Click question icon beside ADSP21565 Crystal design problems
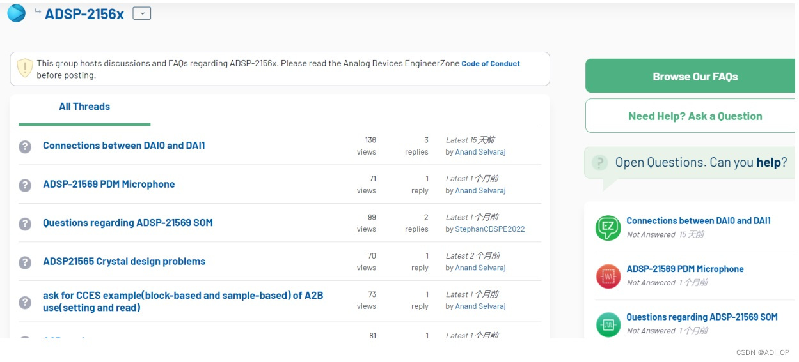 tap(25, 262)
